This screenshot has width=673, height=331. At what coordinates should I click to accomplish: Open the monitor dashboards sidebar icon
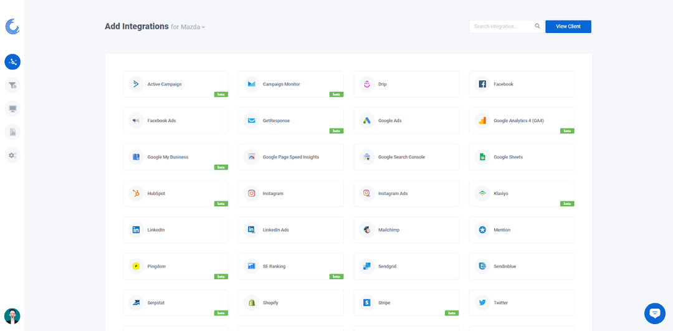coord(12,108)
